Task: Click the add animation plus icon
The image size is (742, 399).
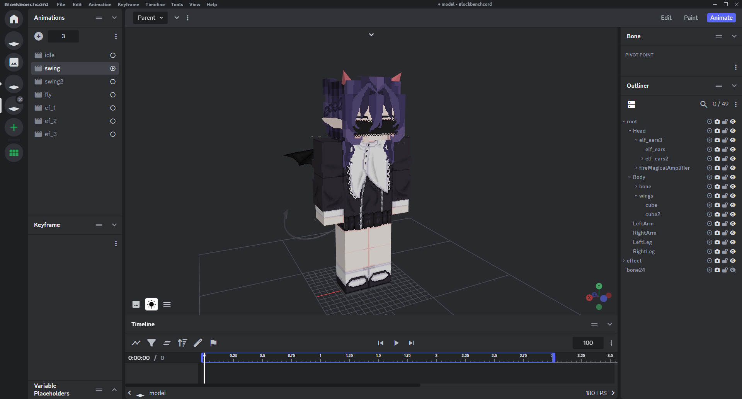Action: (x=39, y=36)
